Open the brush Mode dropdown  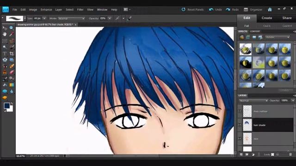point(71,18)
